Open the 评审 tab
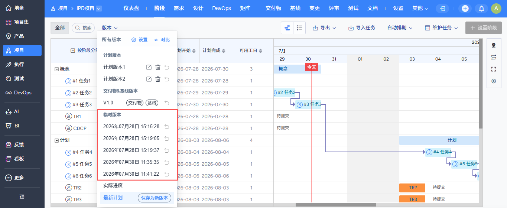 click(334, 8)
